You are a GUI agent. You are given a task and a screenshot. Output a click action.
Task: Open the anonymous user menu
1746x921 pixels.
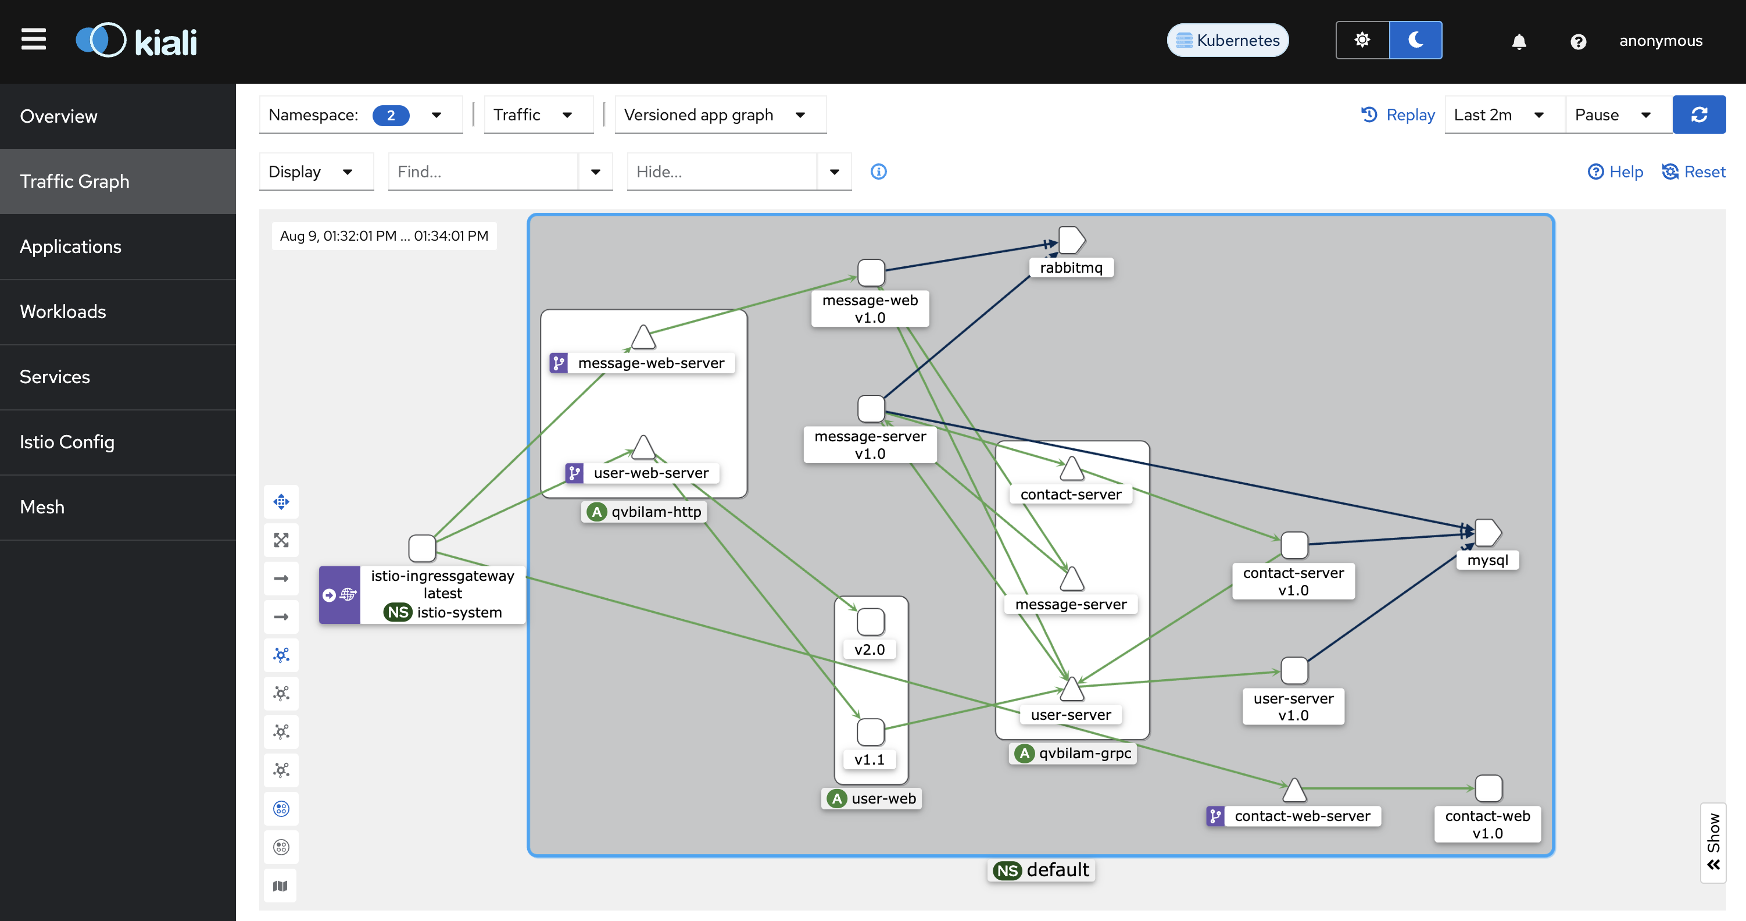pos(1661,41)
